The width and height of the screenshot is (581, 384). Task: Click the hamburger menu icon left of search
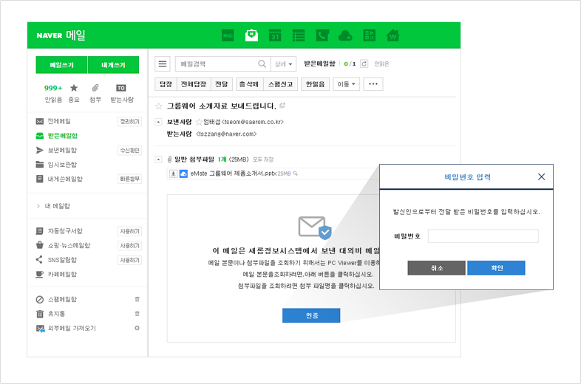[163, 64]
